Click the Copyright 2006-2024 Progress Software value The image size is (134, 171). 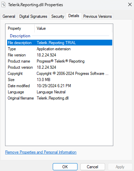72,74
